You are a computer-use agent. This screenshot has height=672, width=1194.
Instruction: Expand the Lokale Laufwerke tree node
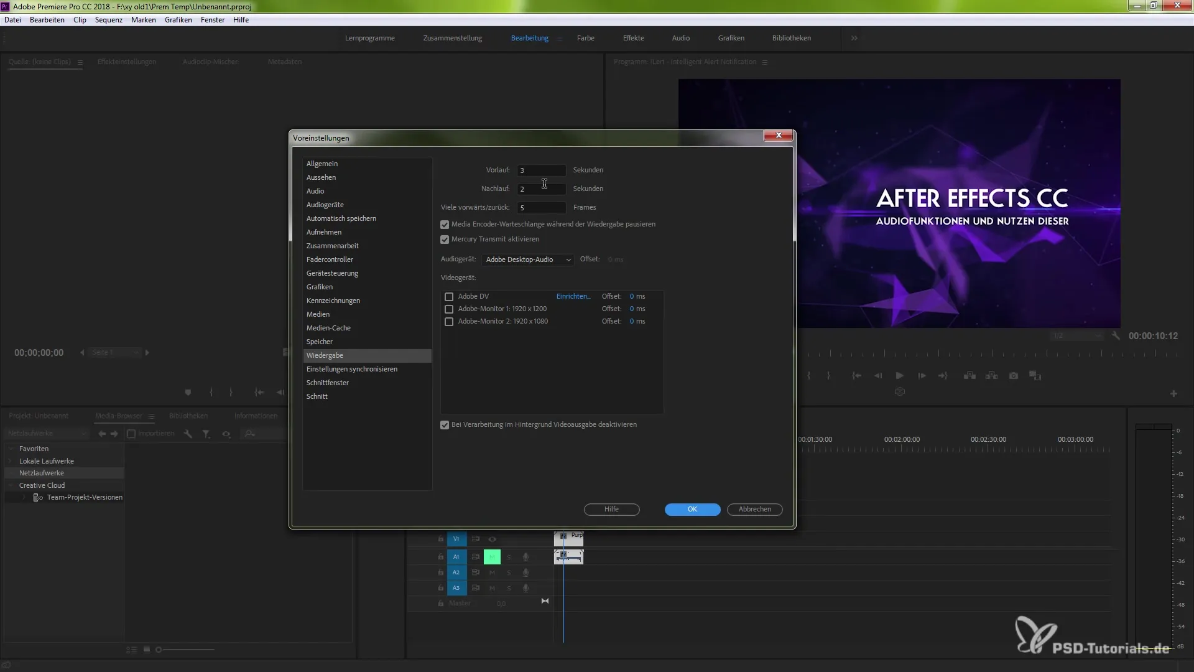pos(10,461)
